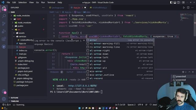The image size is (196, 110).
Task: Open File Explorer from the taskbar
Action: click(90, 108)
